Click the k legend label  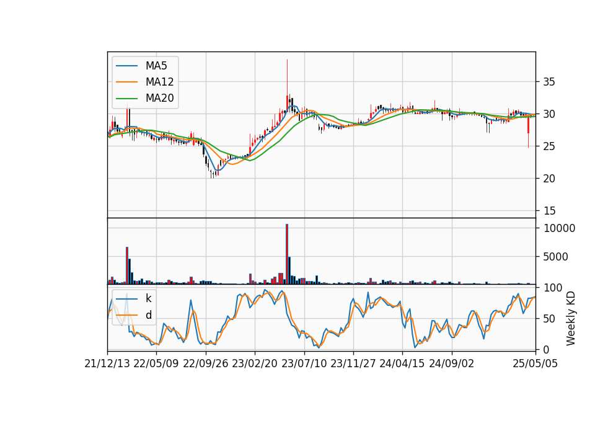148,298
